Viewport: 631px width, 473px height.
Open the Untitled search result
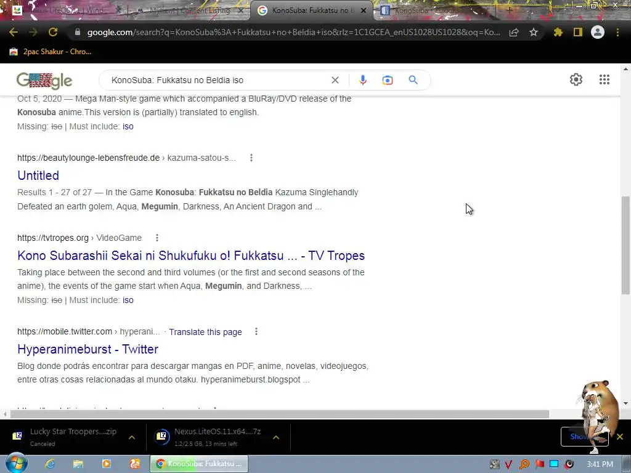[38, 176]
